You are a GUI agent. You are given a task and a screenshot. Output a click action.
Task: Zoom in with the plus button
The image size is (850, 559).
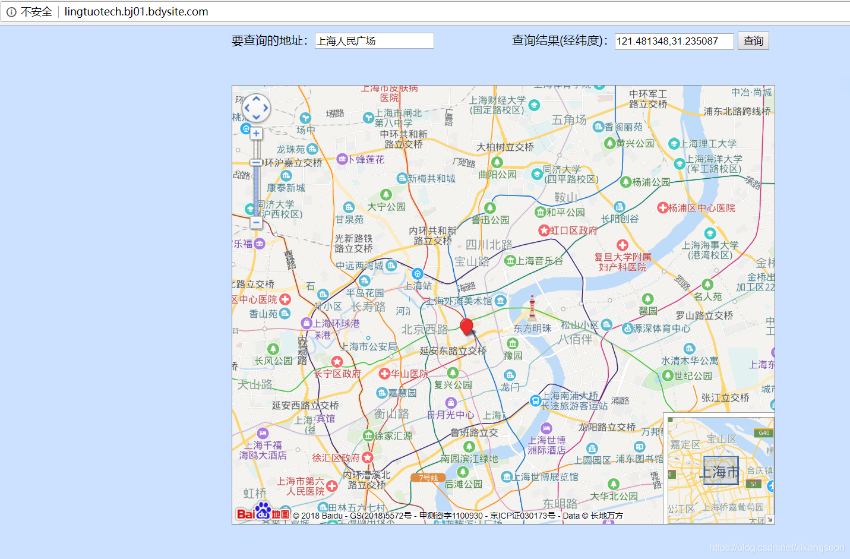click(x=256, y=134)
